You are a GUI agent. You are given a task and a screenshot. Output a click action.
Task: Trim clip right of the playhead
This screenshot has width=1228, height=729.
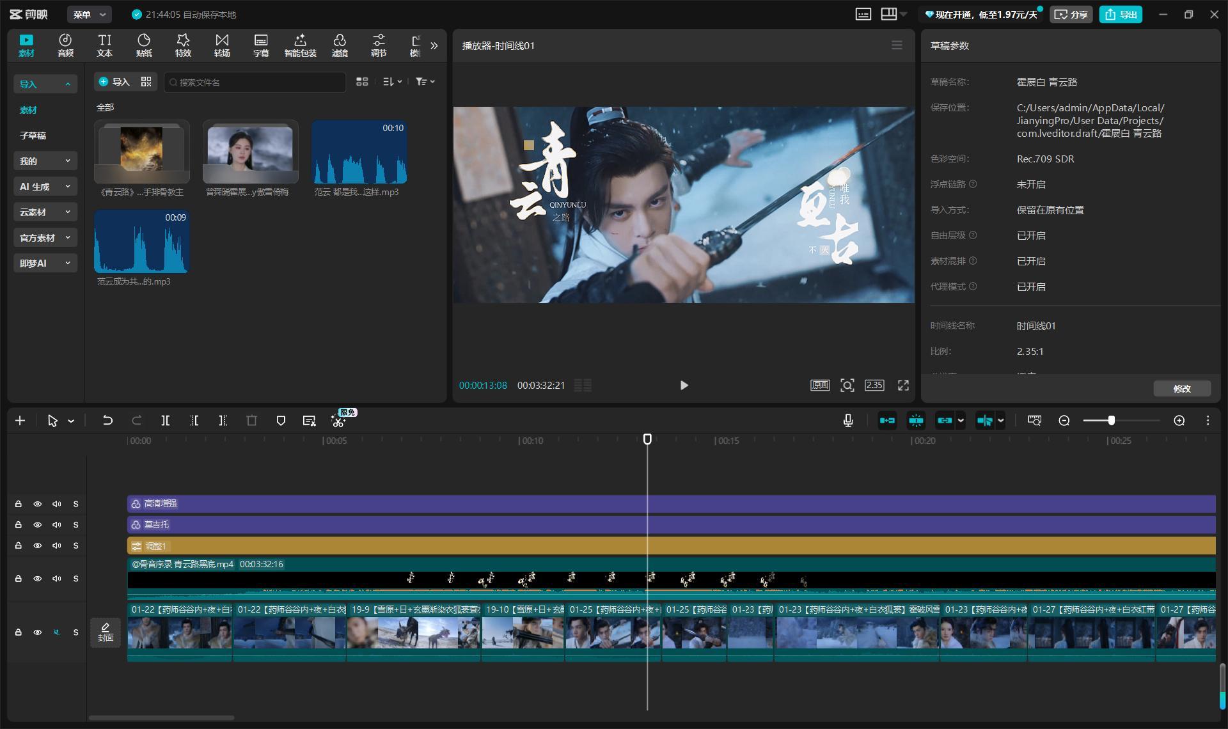pyautogui.click(x=223, y=420)
